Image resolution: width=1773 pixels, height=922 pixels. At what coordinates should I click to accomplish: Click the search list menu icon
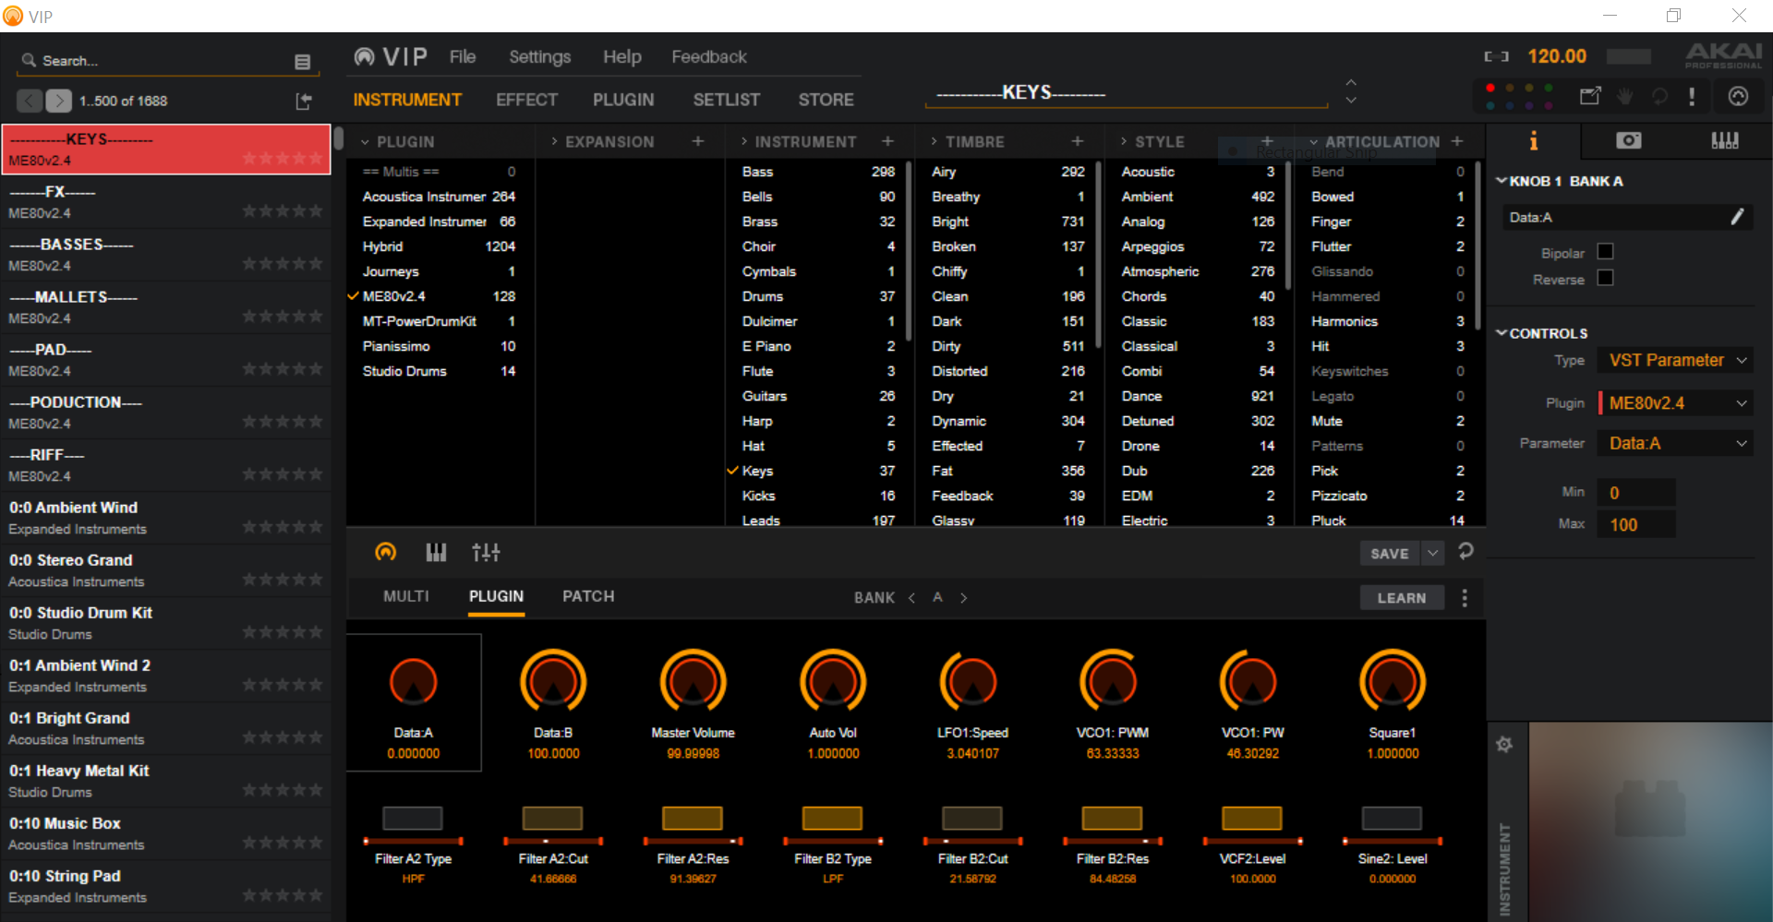[302, 62]
